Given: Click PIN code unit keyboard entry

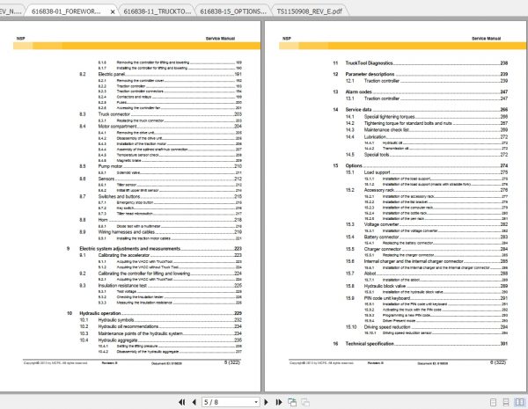Looking at the screenshot, I should point(426,298).
